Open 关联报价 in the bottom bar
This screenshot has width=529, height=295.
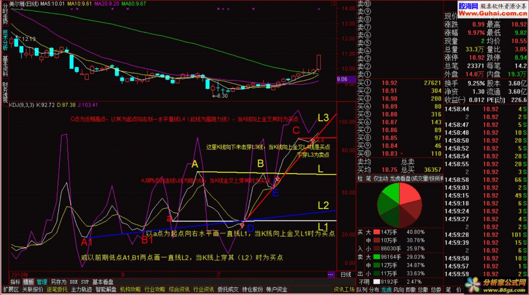[x=33, y=290]
